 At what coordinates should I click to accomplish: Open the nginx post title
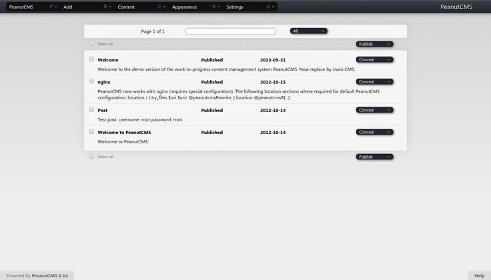[104, 82]
